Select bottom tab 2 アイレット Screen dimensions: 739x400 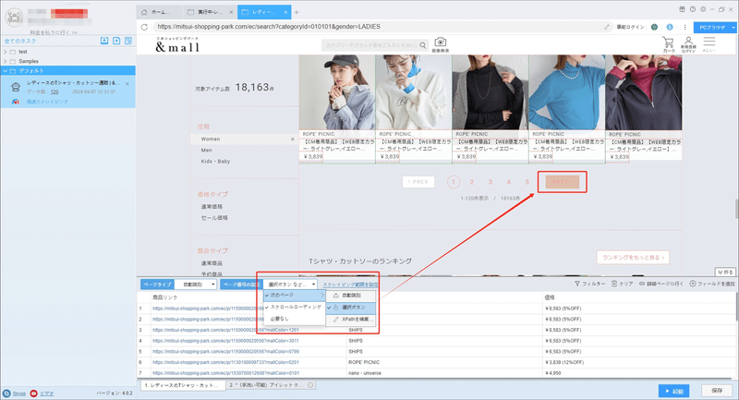[271, 385]
